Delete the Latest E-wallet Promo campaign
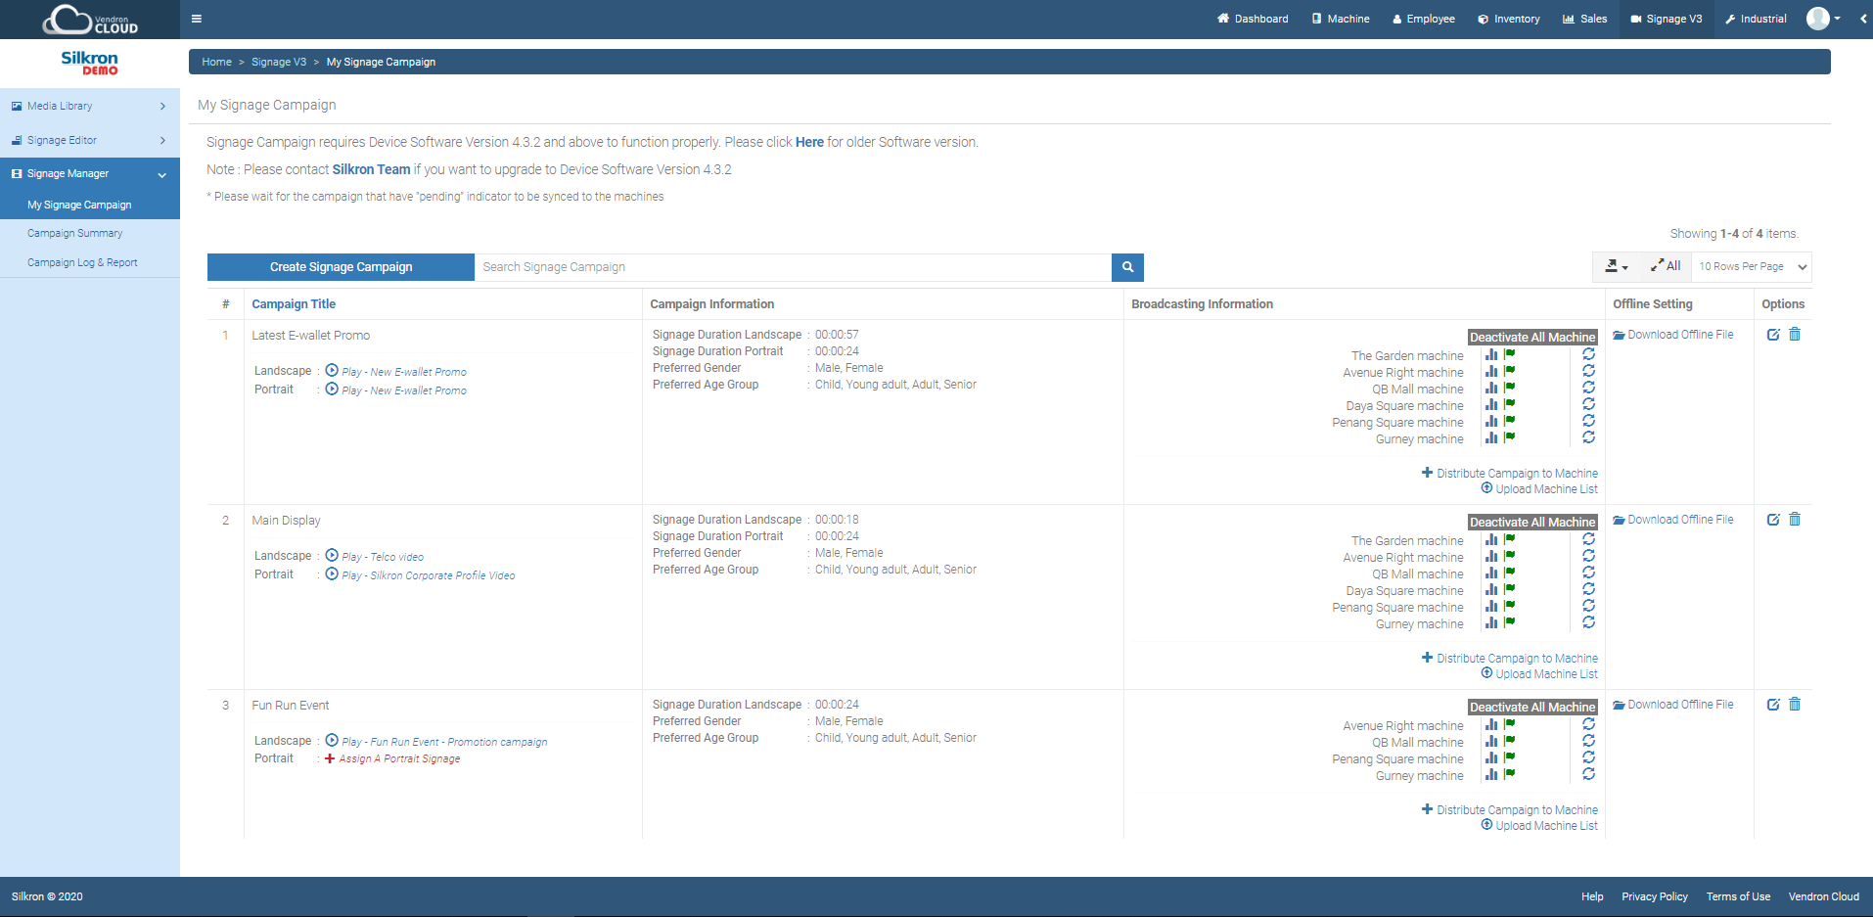 point(1795,335)
